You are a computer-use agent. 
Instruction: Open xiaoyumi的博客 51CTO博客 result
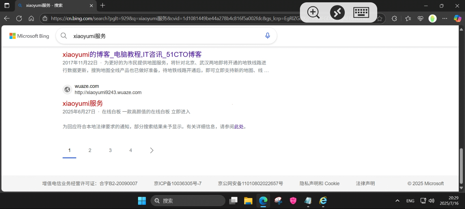tap(132, 55)
